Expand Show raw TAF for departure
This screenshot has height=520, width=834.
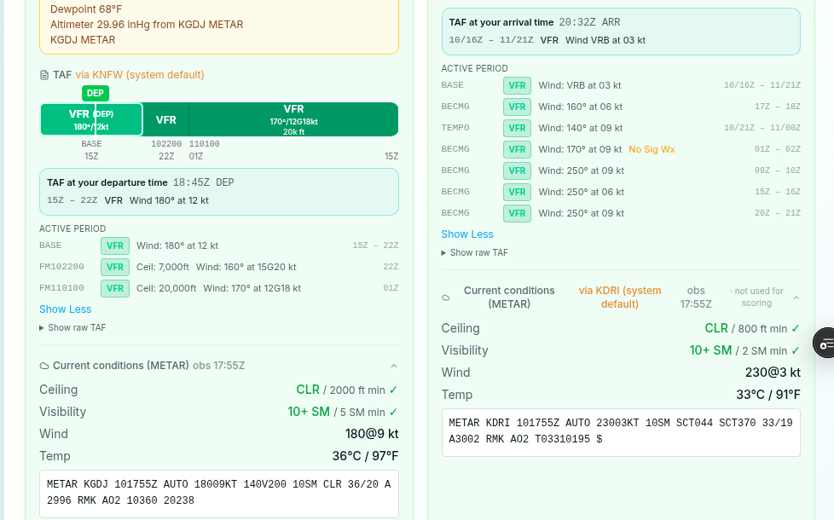pos(72,328)
